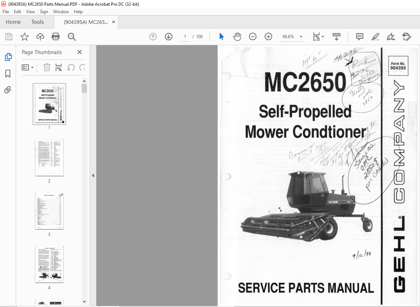Click the Form No. 904395 box
The image size is (420, 307).
coord(398,66)
